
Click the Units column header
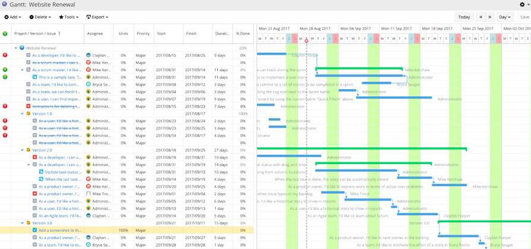(x=124, y=33)
